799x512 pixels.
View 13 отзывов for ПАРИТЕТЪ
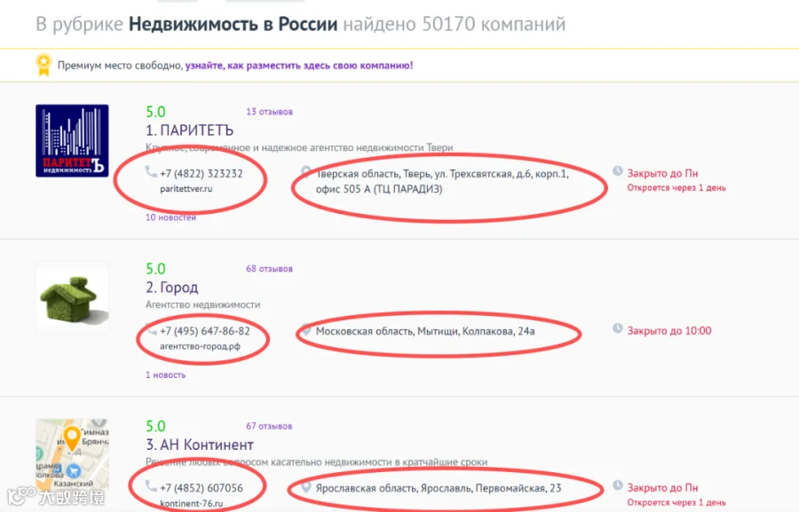click(x=269, y=112)
